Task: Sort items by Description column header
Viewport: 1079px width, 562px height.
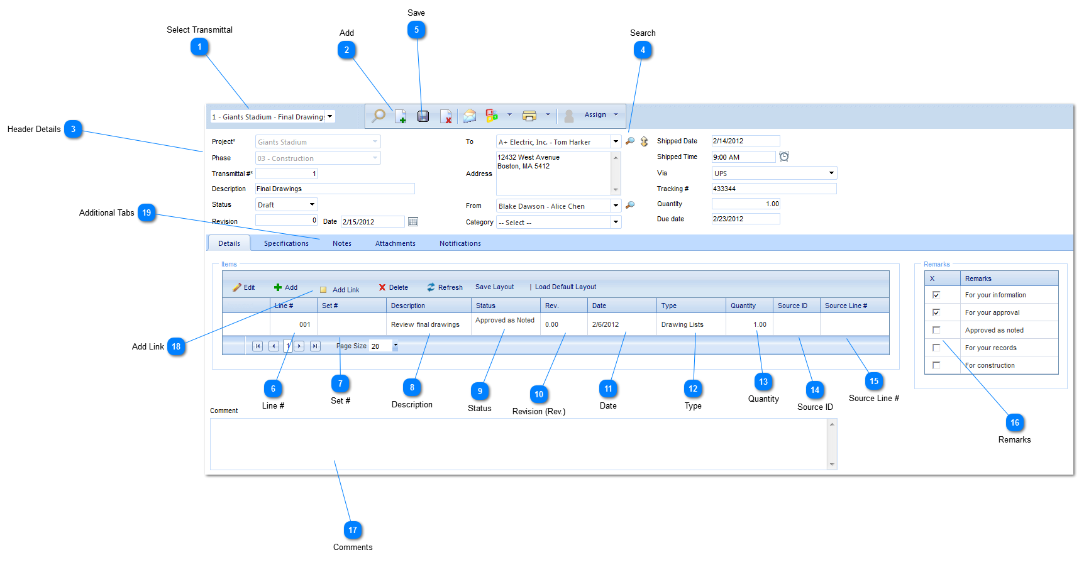Action: pyautogui.click(x=429, y=306)
